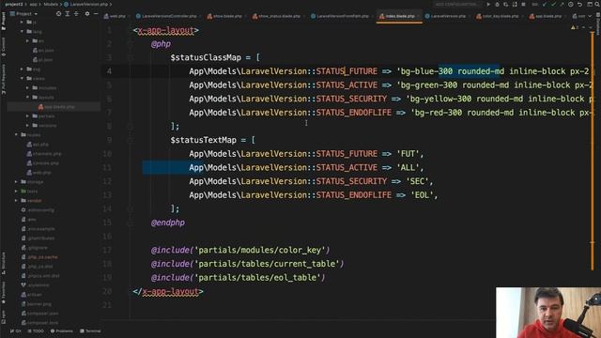
Task: Switch to show_status.blade.php tab
Action: pos(276,16)
